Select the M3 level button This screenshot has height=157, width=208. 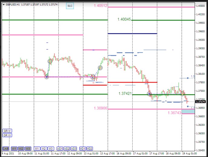click(51, 148)
